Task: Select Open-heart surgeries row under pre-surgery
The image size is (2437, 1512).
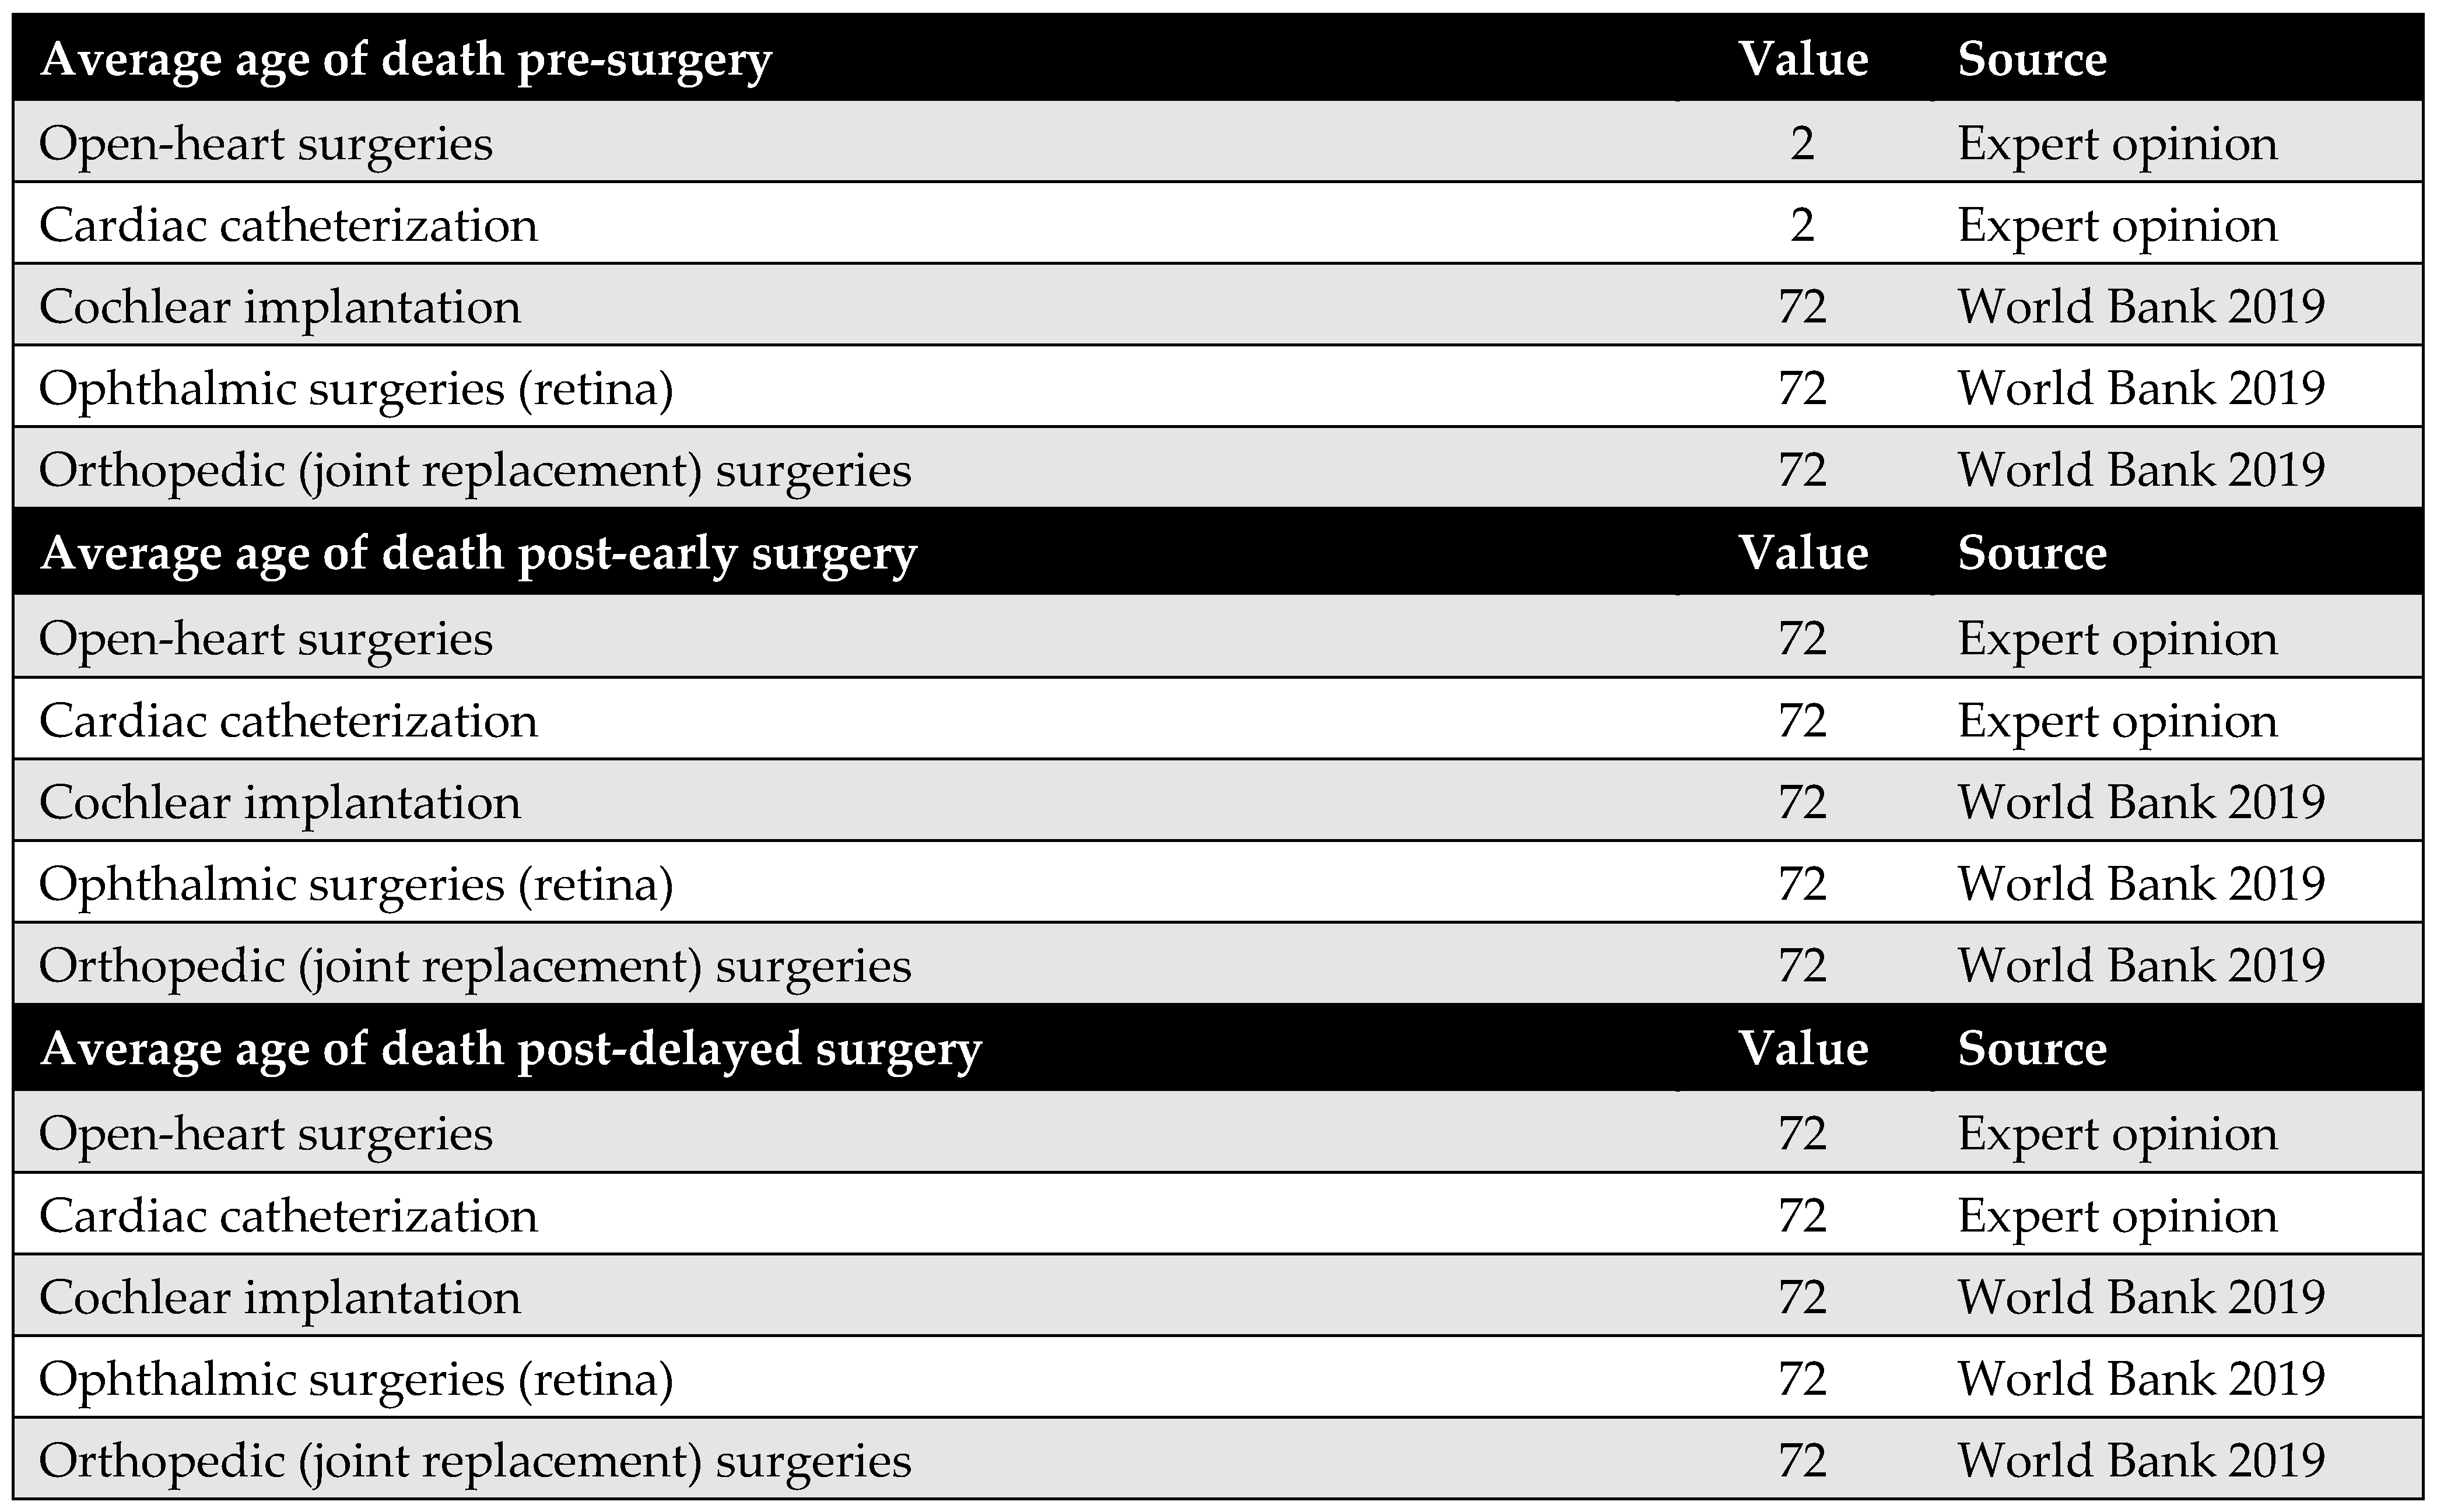Action: (x=265, y=144)
